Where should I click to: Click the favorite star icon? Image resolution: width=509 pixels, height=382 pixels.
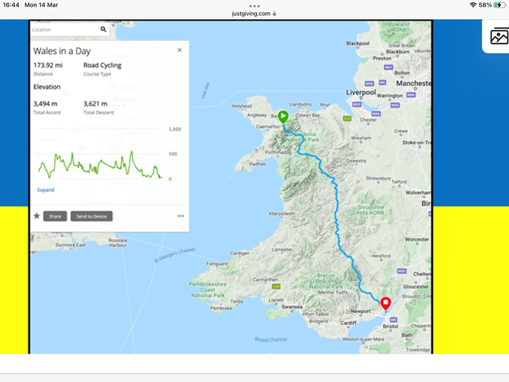click(x=36, y=216)
